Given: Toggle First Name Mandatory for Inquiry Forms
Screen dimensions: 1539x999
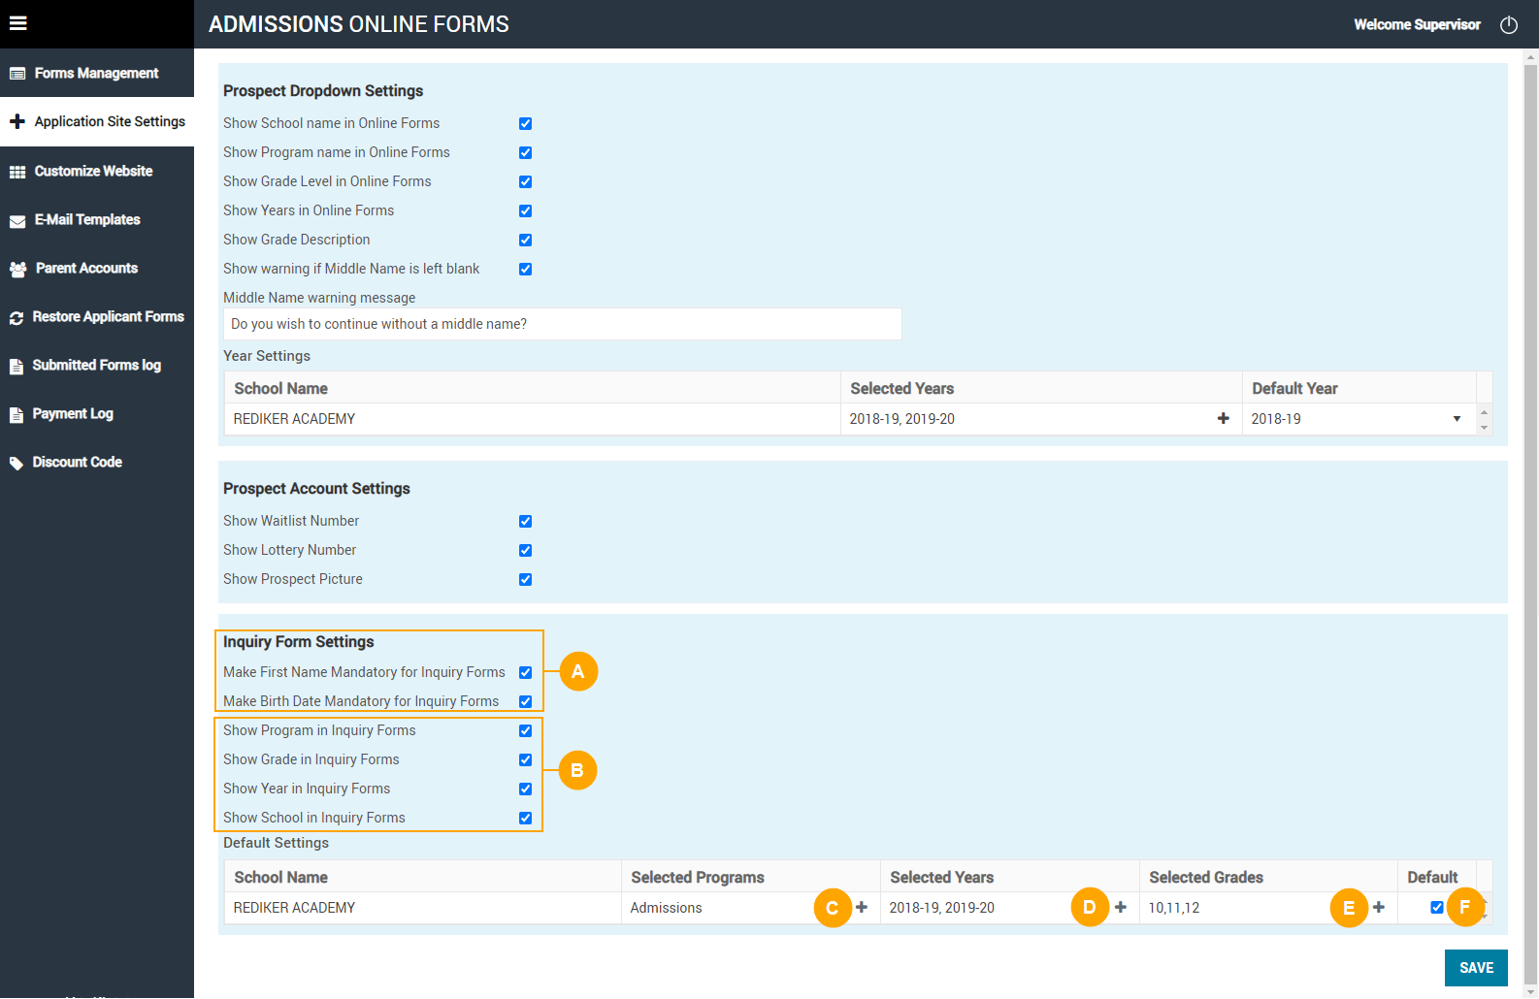Looking at the screenshot, I should click(x=525, y=672).
